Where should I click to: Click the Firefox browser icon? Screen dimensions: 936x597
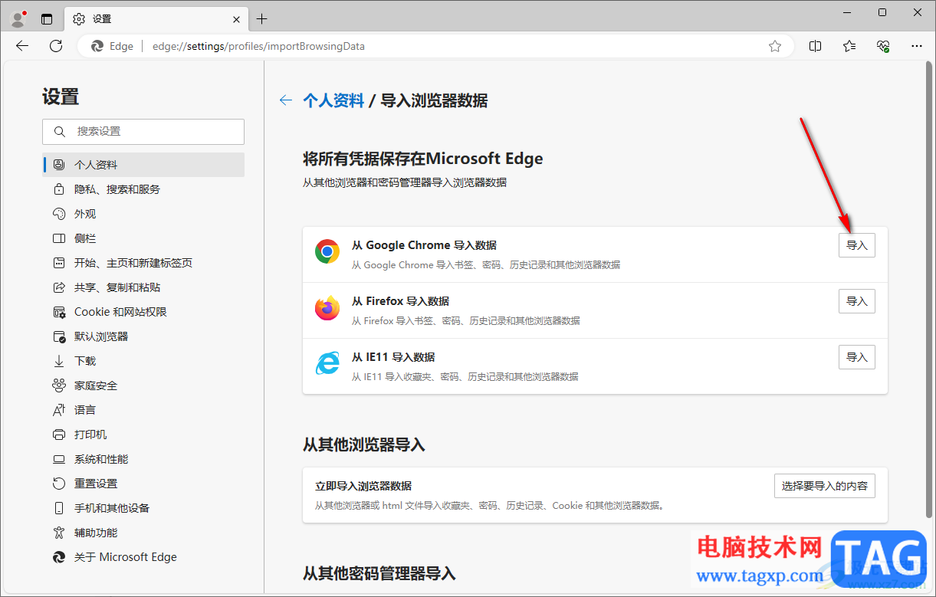click(x=327, y=307)
